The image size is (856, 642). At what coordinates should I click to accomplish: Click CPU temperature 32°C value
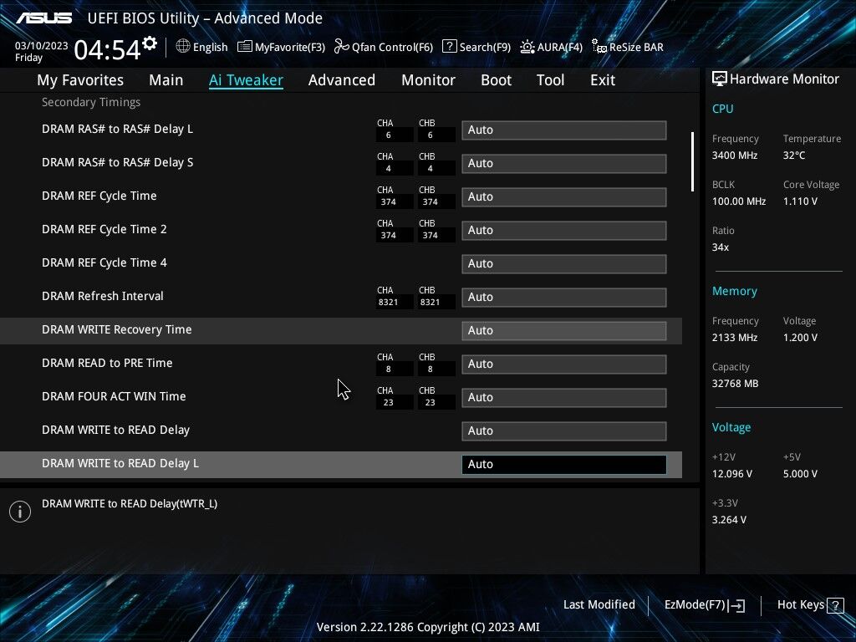click(794, 155)
